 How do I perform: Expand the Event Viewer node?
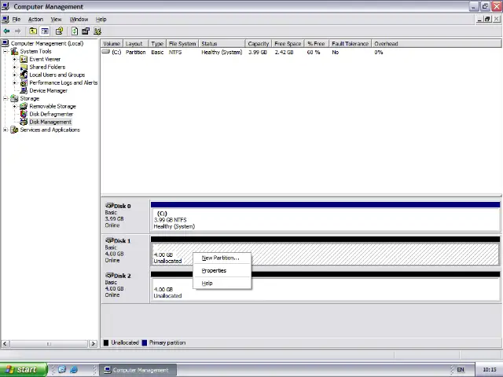14,60
